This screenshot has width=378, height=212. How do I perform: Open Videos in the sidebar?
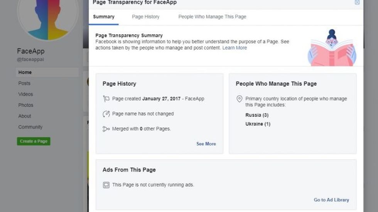click(x=25, y=94)
